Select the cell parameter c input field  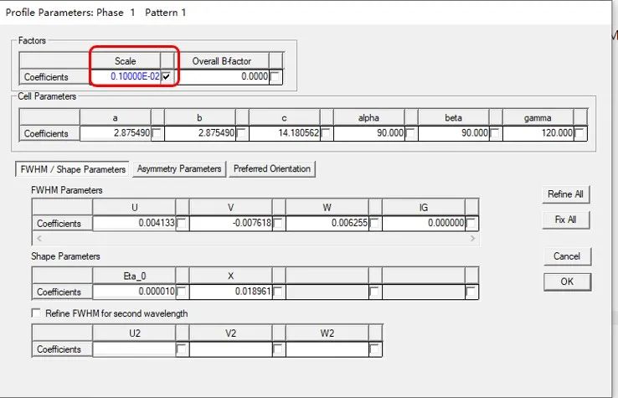click(285, 133)
